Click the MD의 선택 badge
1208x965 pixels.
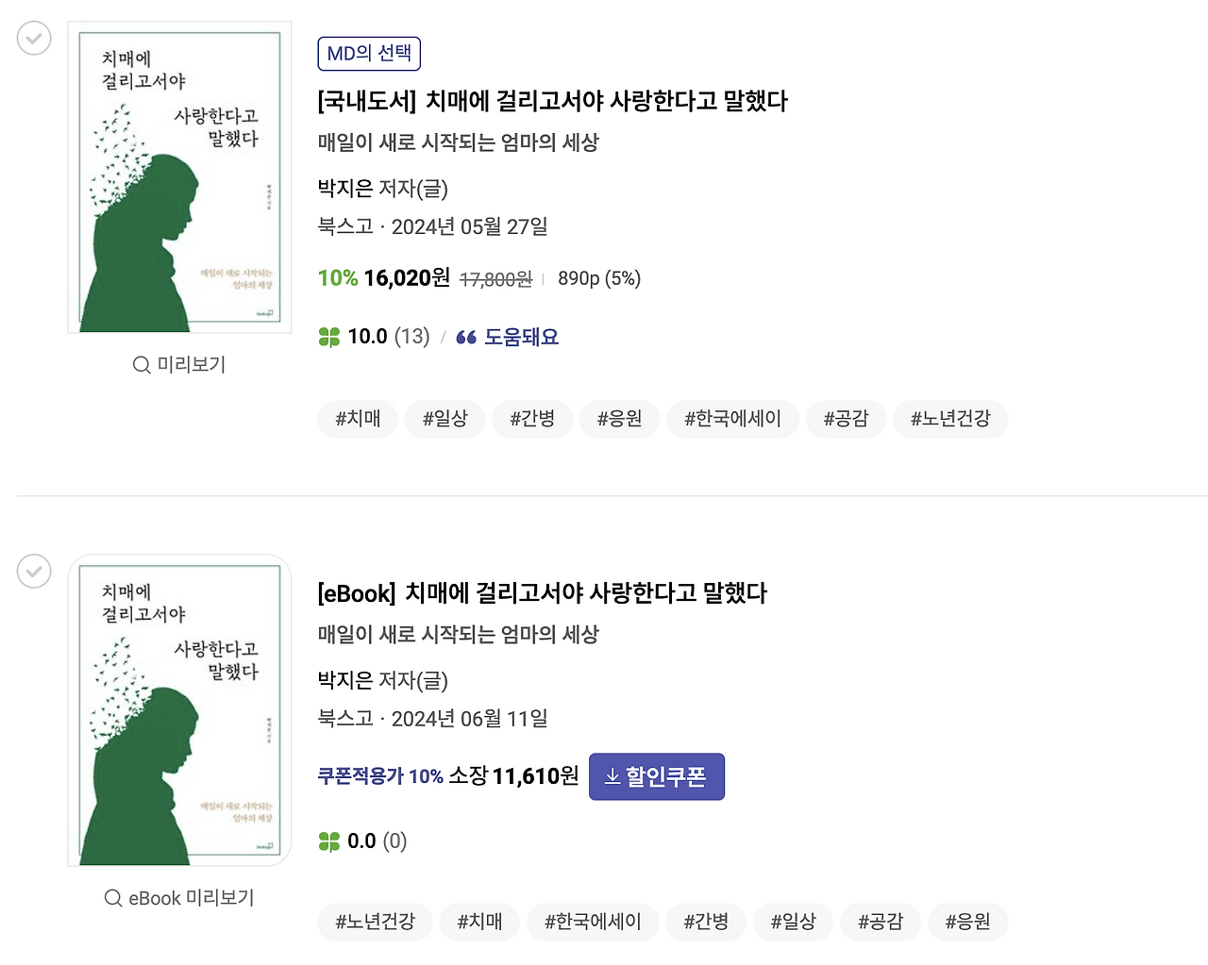click(x=369, y=53)
